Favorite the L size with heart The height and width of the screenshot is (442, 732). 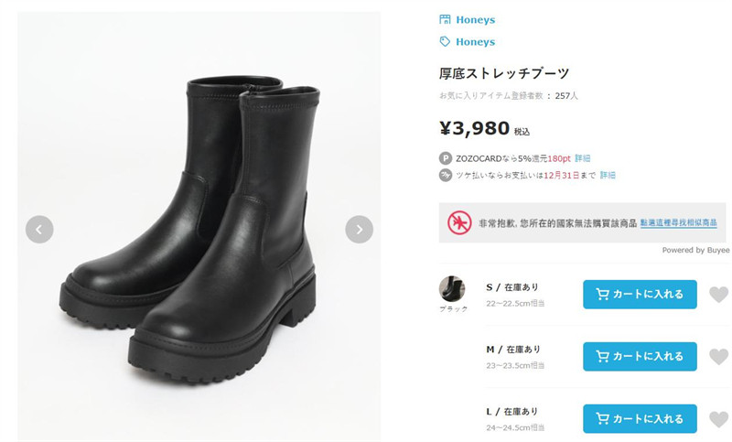click(x=719, y=419)
